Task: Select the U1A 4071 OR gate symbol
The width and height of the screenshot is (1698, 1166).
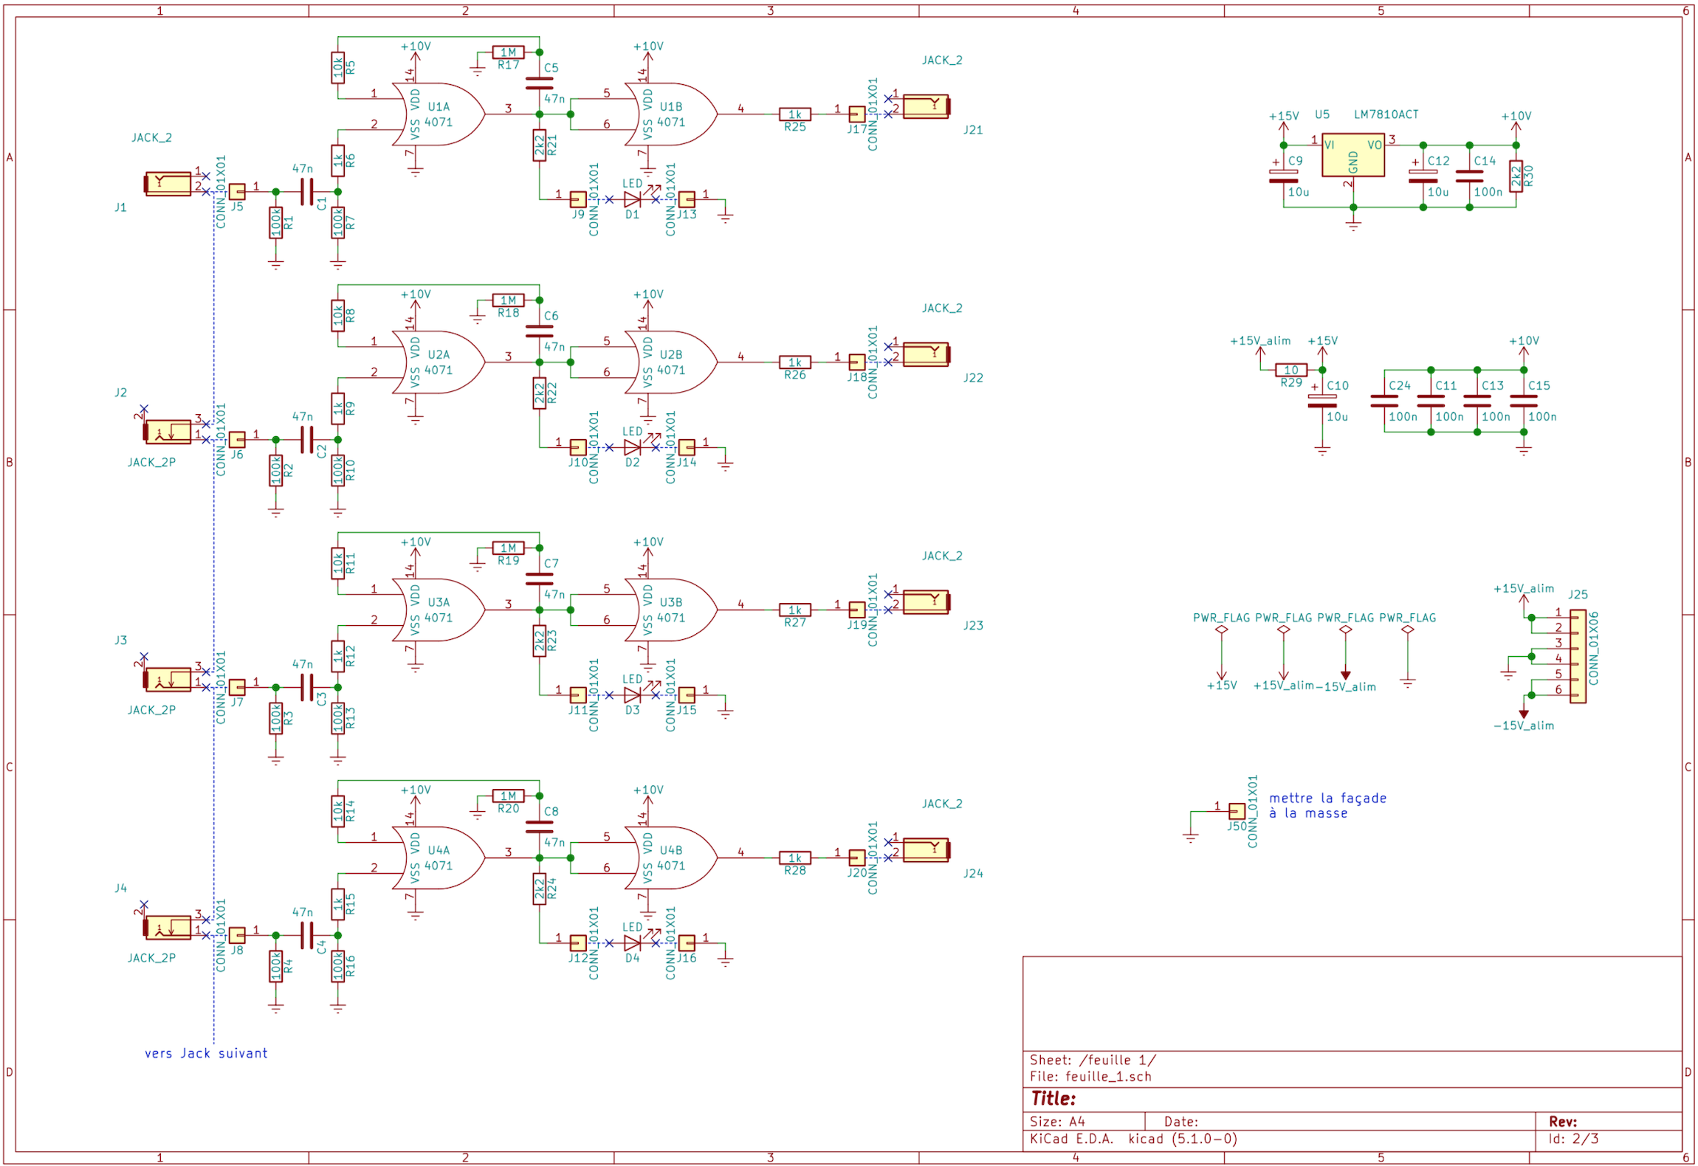Action: pyautogui.click(x=437, y=114)
